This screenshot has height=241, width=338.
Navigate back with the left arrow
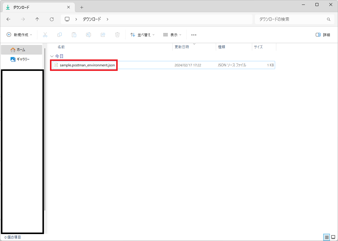tap(8, 19)
